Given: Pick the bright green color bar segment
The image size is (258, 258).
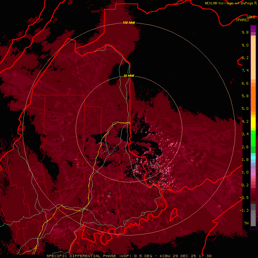Looking at the screenshot, I should tap(253, 138).
